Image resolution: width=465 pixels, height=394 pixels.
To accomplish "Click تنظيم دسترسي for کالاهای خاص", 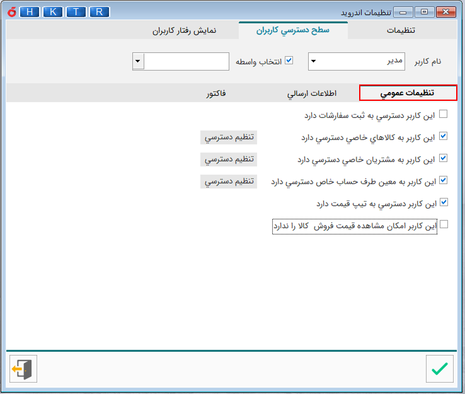I will [x=229, y=137].
